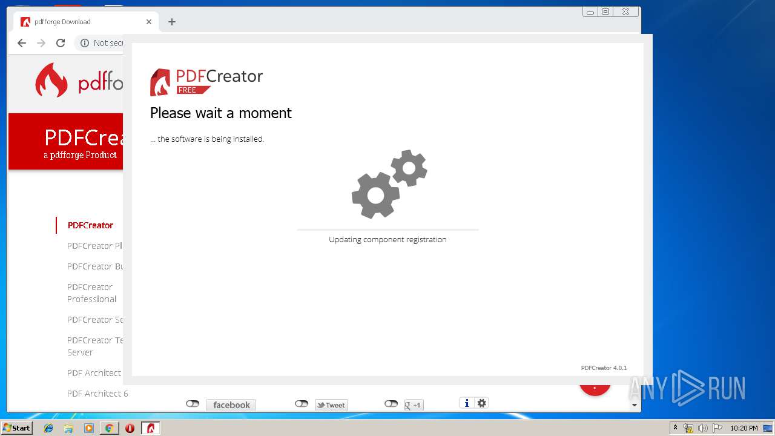
Task: Open Action Center flag icon
Action: pyautogui.click(x=717, y=428)
